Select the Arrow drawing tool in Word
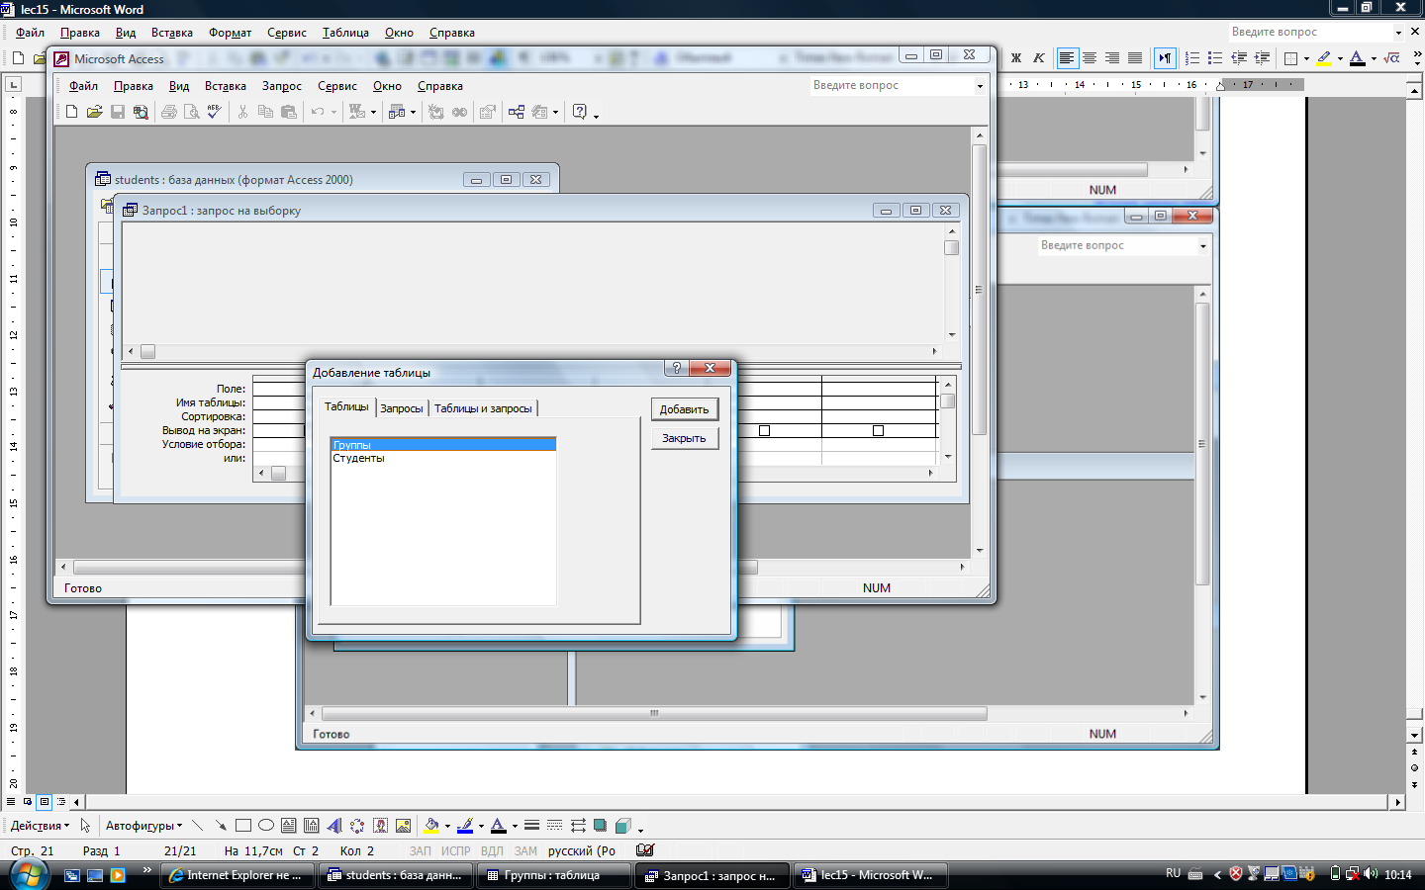This screenshot has height=890, width=1425. 220,825
